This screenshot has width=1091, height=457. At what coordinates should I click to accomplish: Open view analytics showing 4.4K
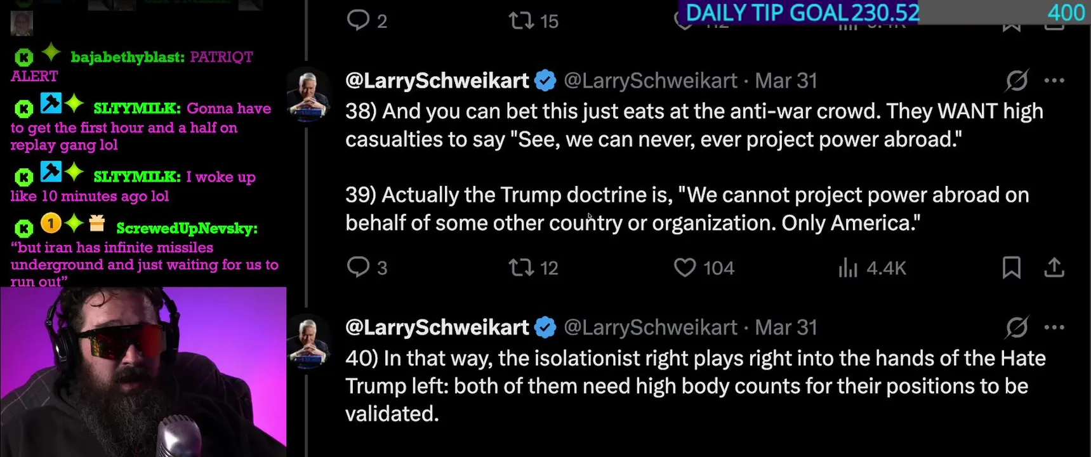848,268
